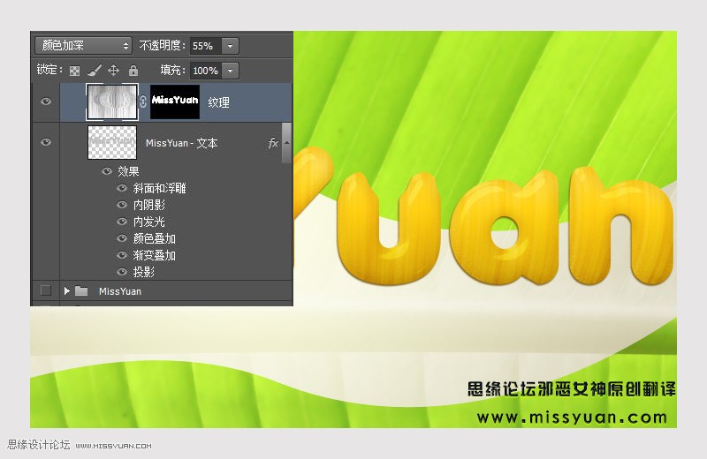707x459 pixels.
Task: Toggle the 投影 effect eye
Action: (122, 272)
